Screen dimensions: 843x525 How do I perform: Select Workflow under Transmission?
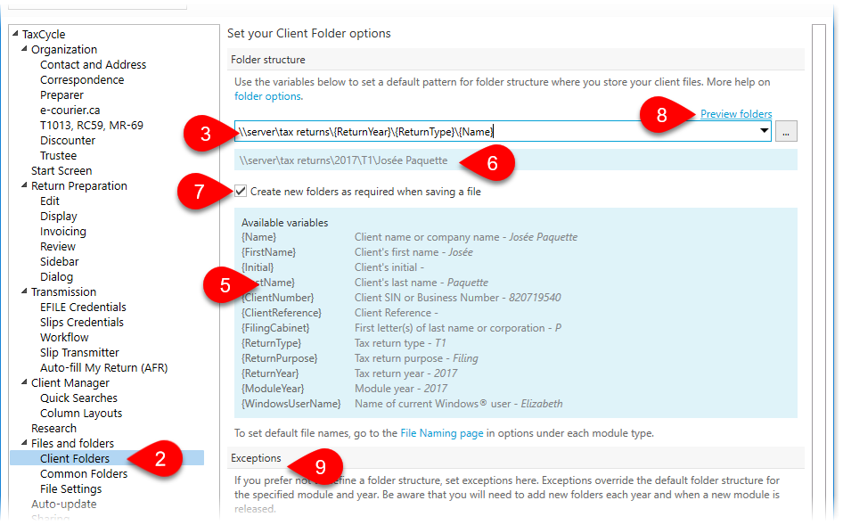pos(64,337)
